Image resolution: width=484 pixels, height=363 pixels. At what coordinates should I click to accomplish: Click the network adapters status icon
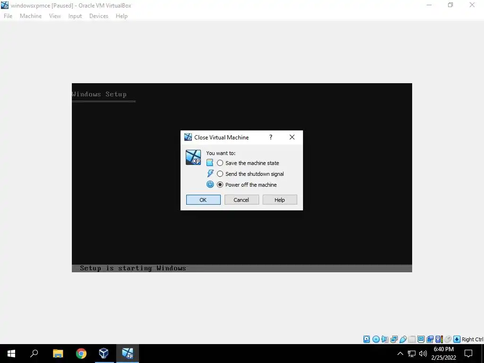(x=394, y=339)
